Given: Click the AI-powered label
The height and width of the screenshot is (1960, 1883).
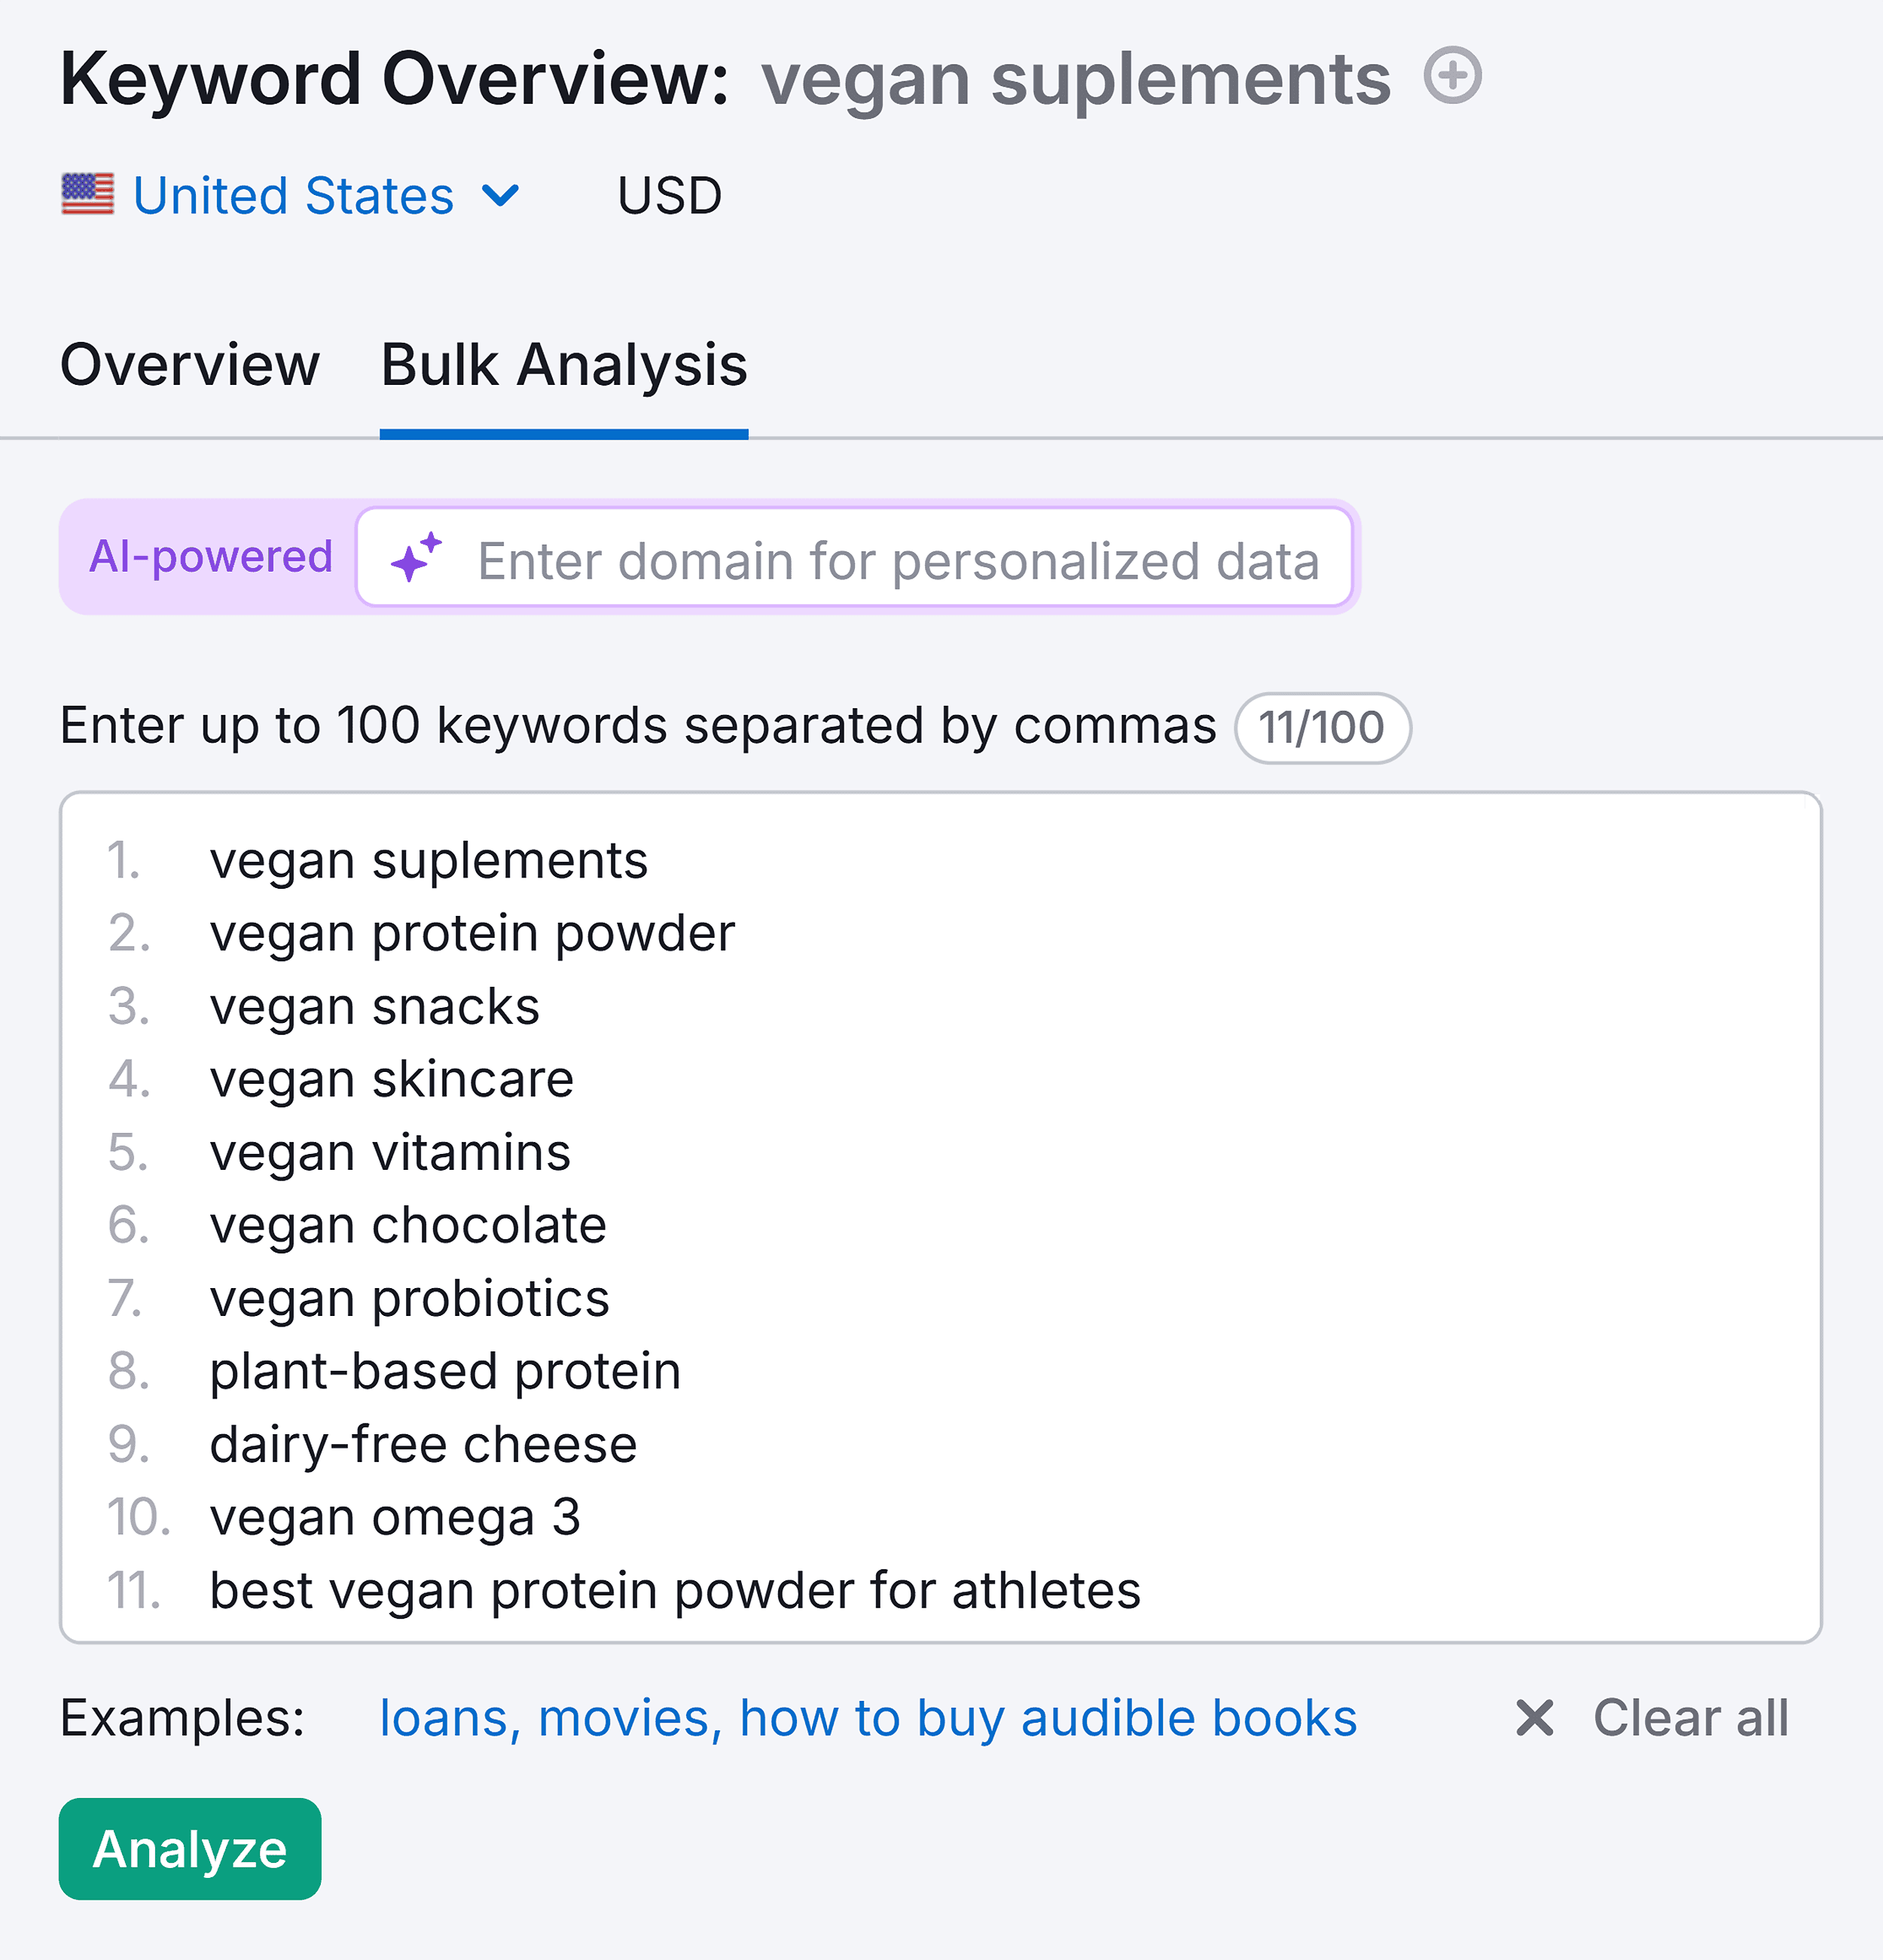Looking at the screenshot, I should tap(210, 557).
